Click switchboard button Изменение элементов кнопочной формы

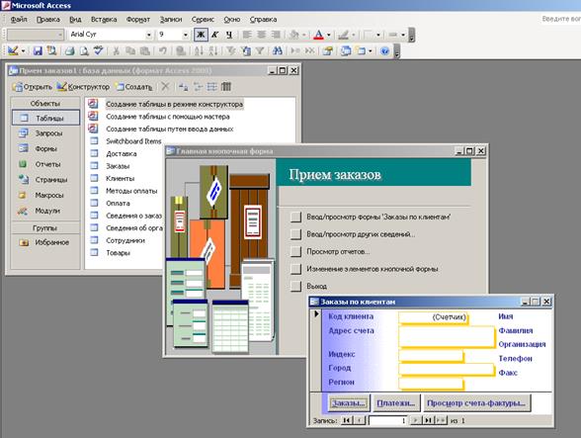pos(295,269)
